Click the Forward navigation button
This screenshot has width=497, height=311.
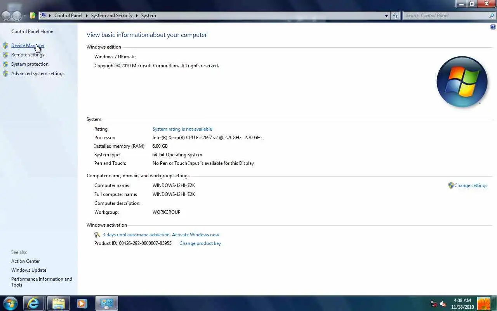[17, 16]
